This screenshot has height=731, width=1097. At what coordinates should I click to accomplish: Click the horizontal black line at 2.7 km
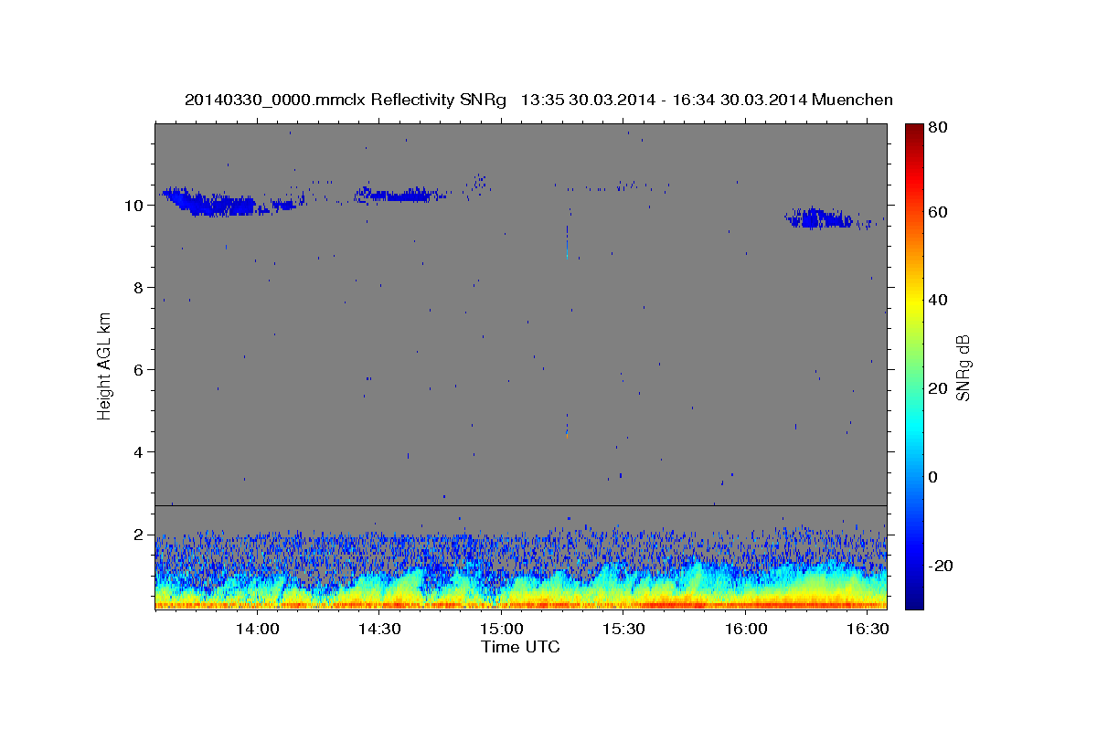click(x=520, y=505)
